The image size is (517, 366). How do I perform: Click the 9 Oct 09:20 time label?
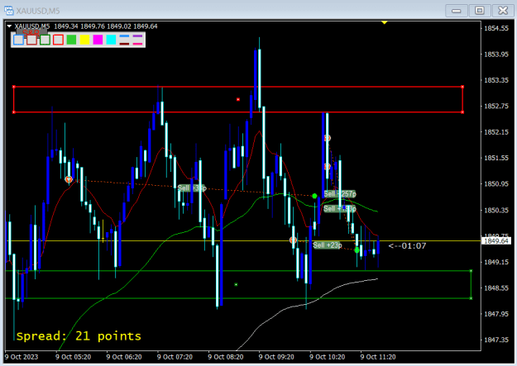coord(276,357)
